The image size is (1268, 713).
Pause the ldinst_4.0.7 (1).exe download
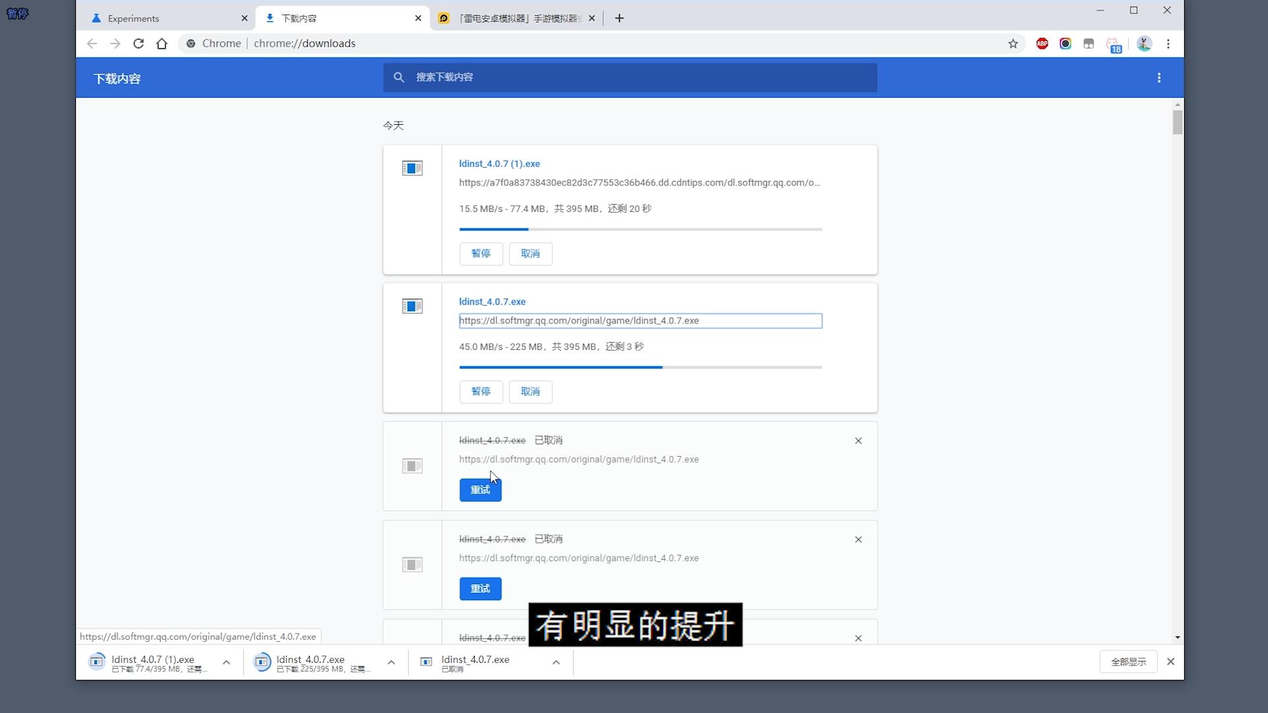(x=481, y=254)
